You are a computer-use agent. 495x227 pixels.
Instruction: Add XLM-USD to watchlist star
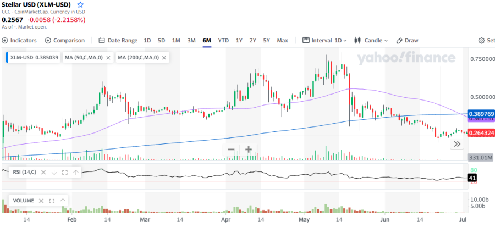80,5
